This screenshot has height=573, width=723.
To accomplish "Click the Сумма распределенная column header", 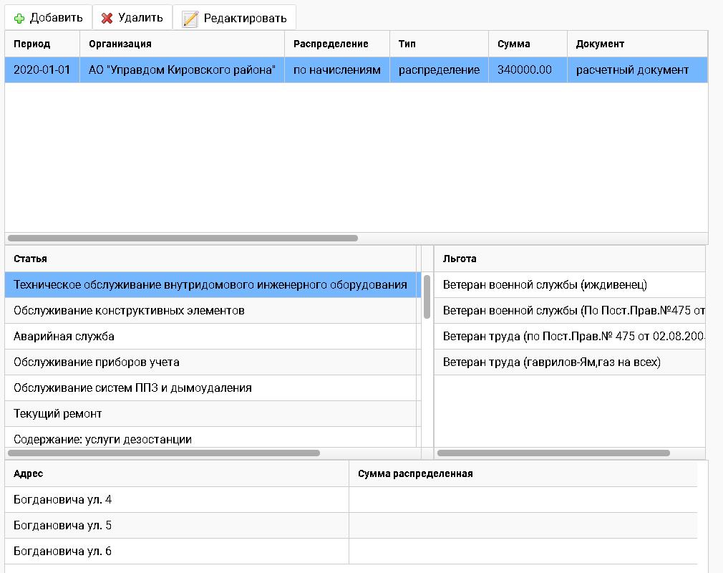I will [415, 473].
